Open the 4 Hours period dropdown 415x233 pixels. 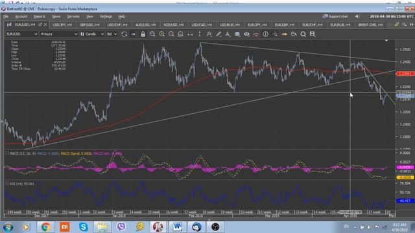tap(59, 34)
